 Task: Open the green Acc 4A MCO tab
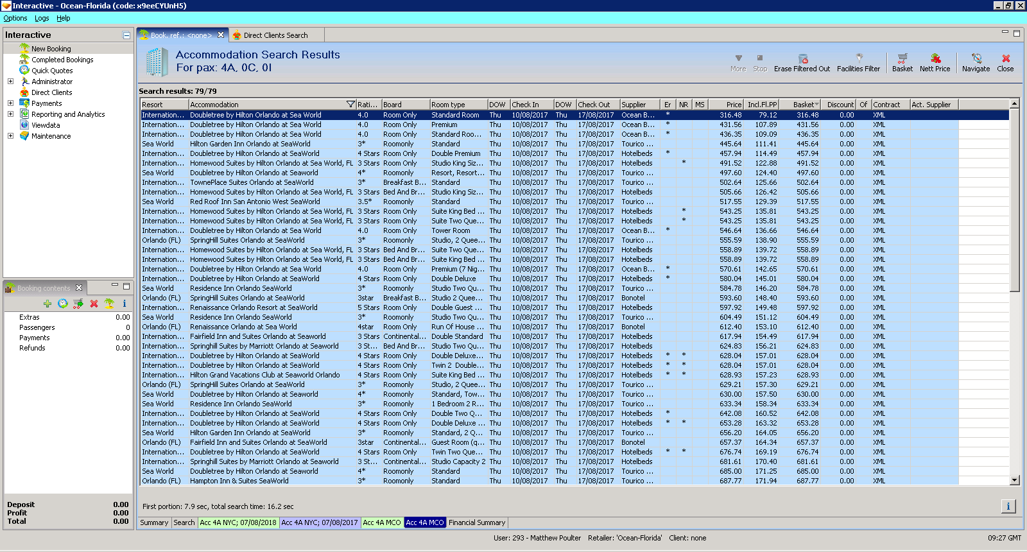pos(382,522)
